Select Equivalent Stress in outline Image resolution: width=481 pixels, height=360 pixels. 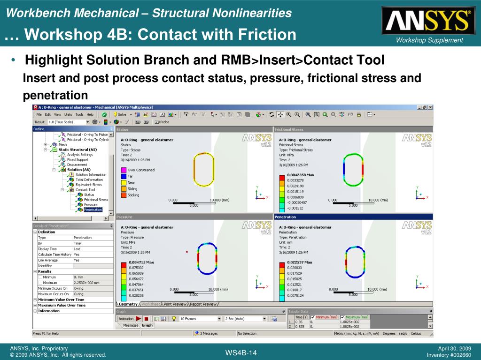(89, 185)
